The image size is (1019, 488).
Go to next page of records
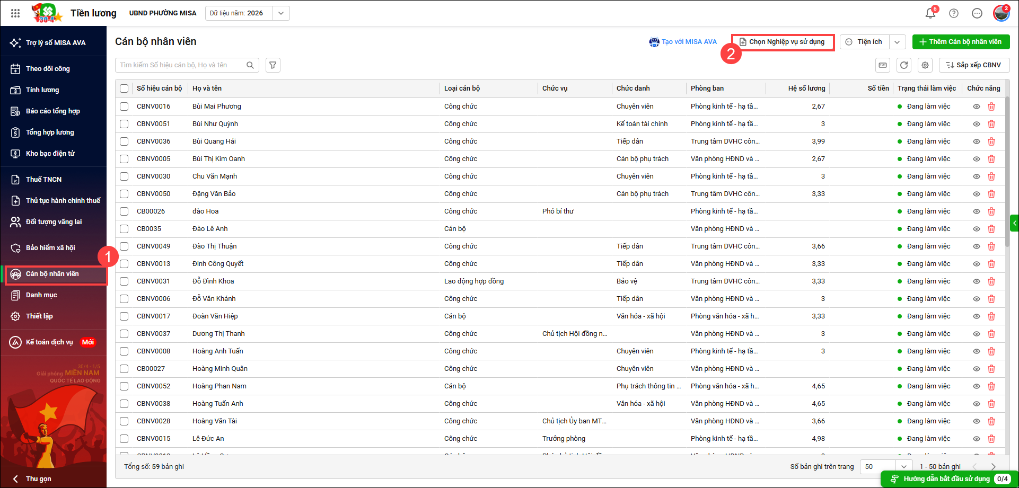pos(993,467)
